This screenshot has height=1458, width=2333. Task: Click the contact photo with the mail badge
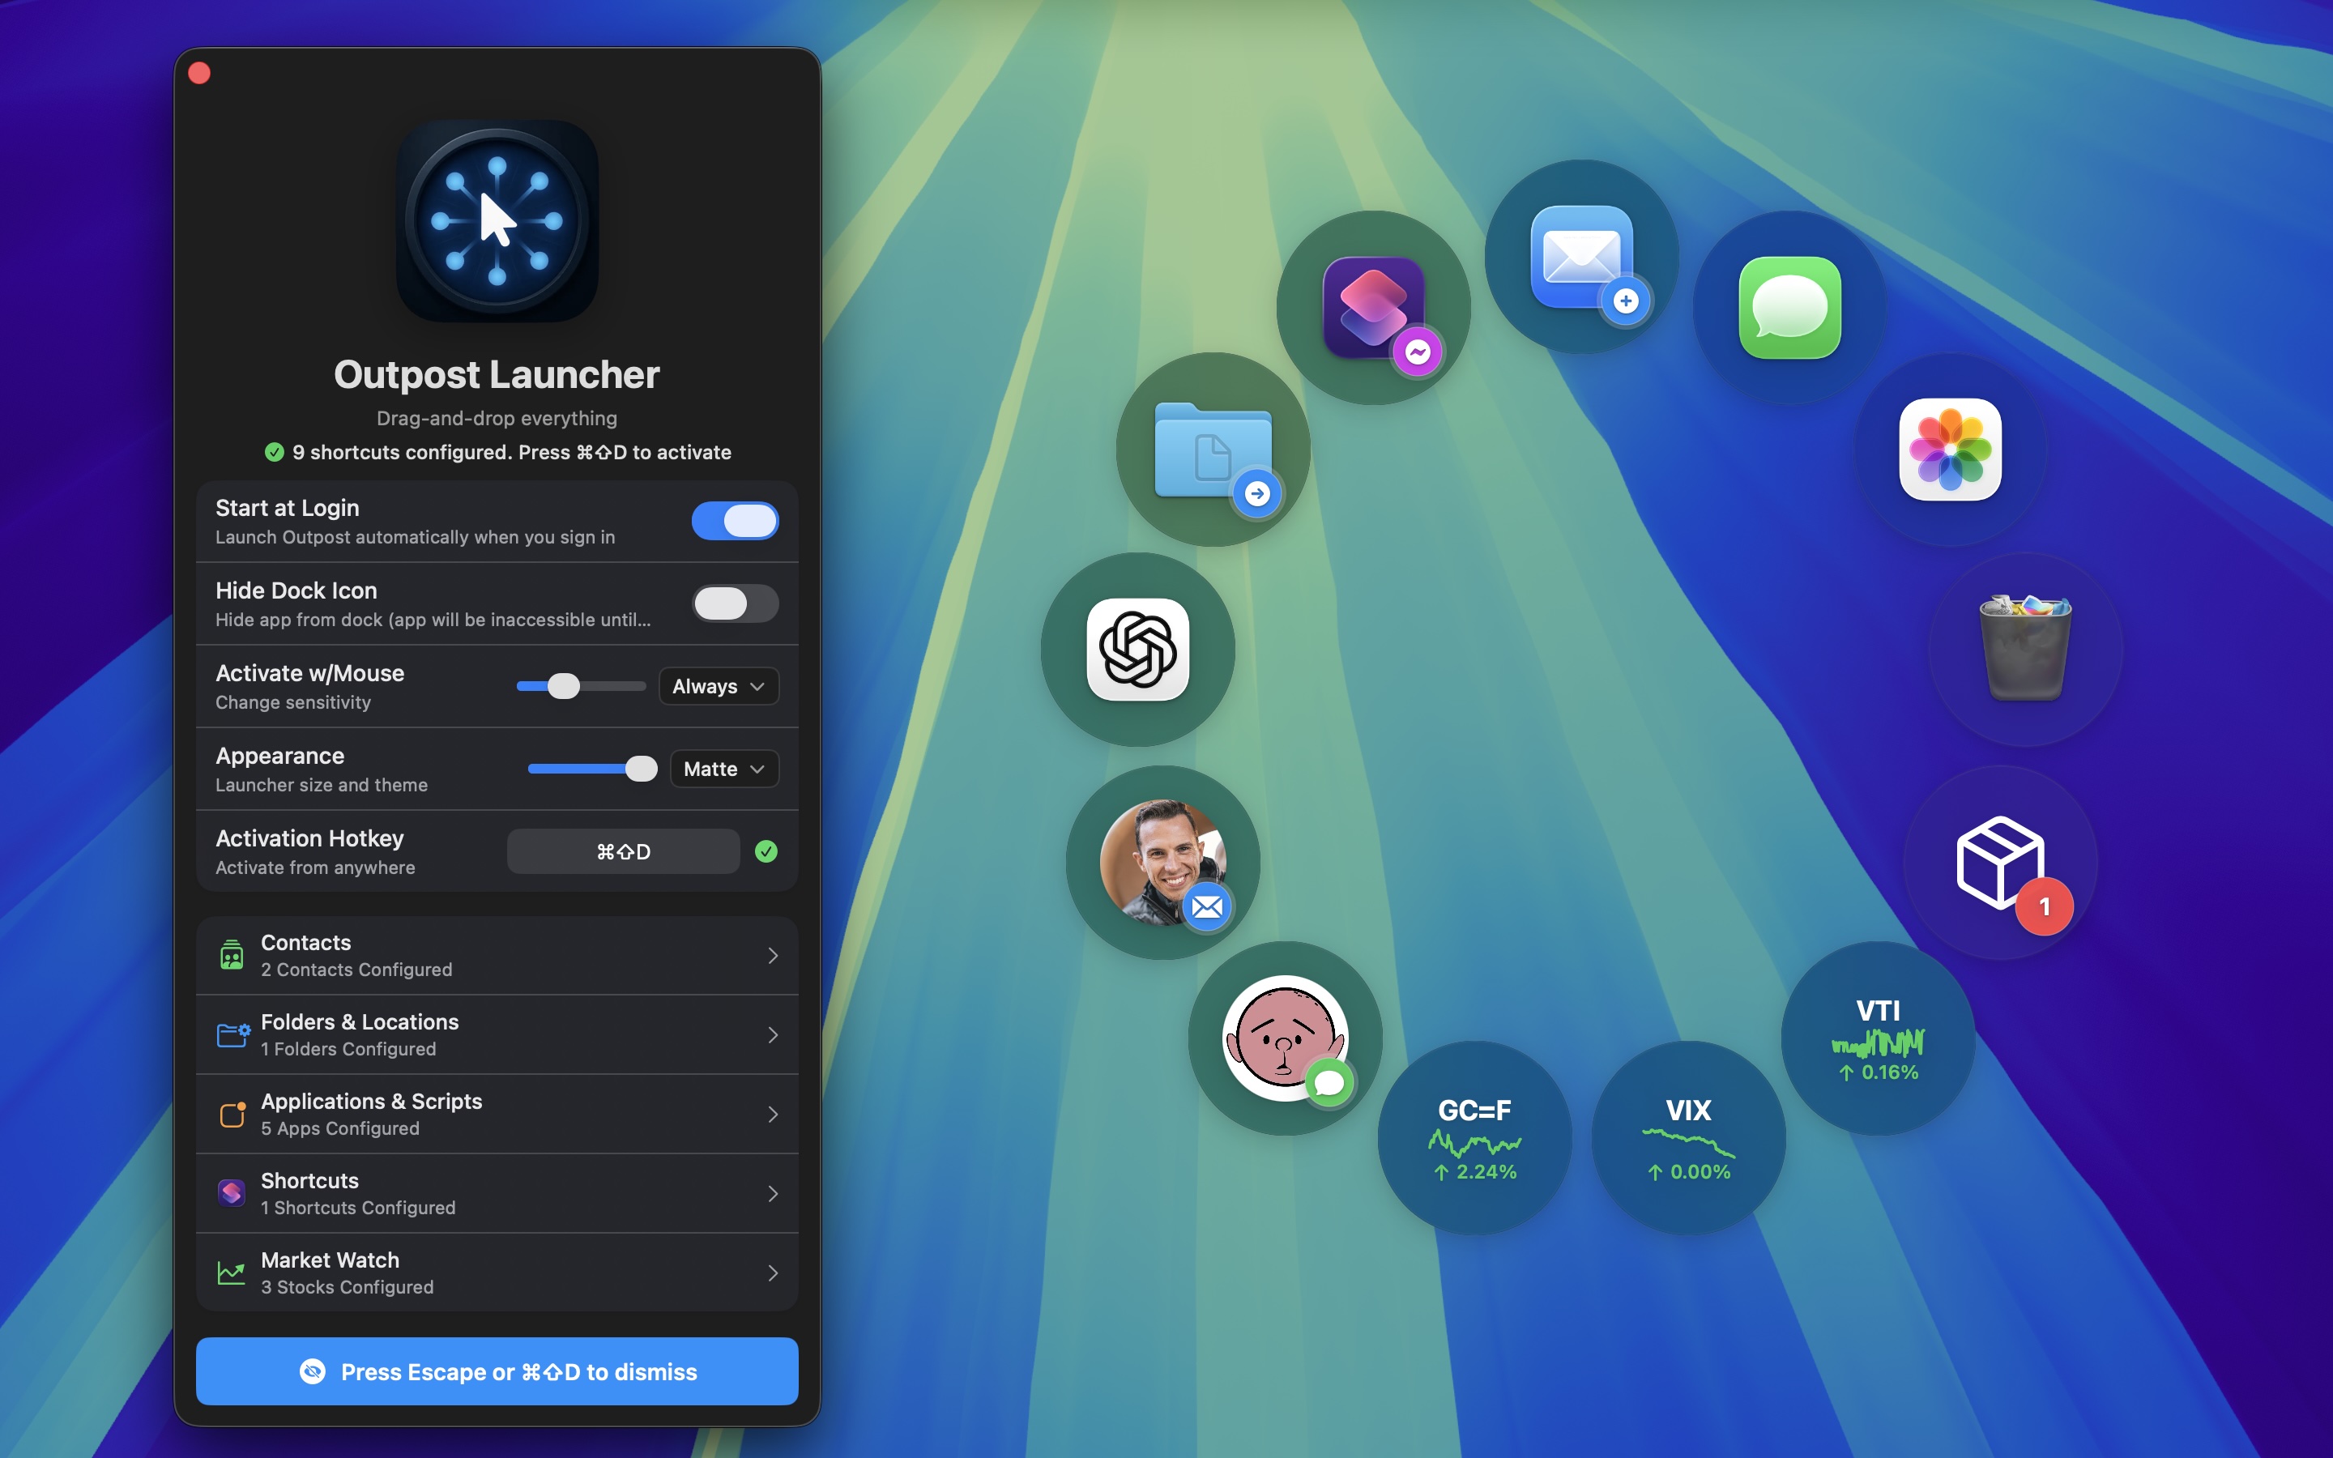(1162, 861)
